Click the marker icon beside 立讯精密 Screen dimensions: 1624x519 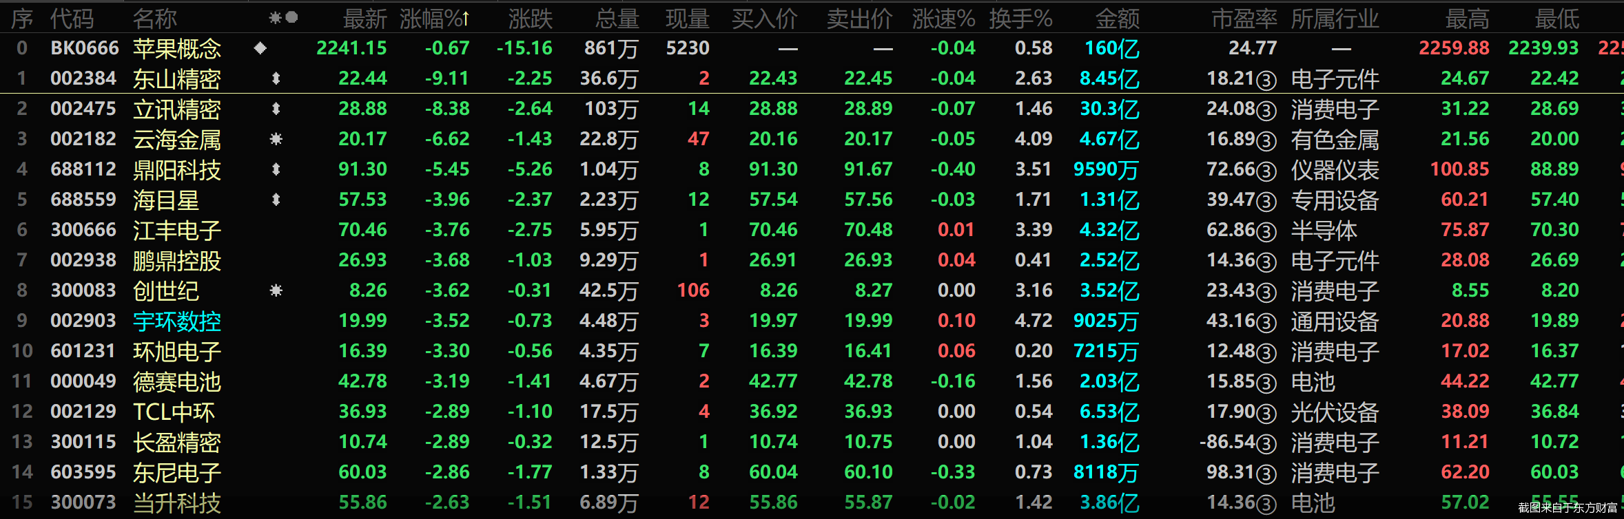276,109
